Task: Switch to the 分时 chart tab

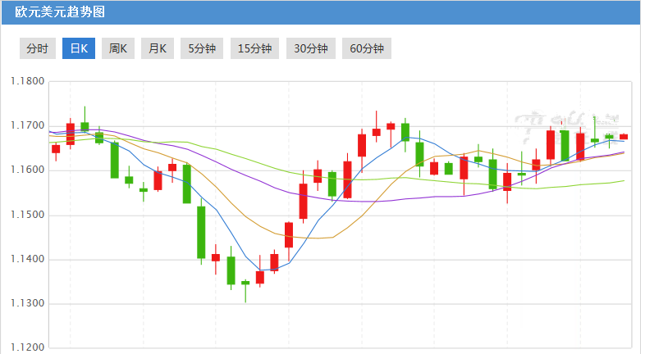Action: tap(37, 48)
